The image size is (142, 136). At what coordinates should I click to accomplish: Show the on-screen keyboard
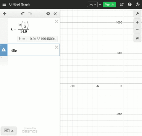tap(9, 131)
